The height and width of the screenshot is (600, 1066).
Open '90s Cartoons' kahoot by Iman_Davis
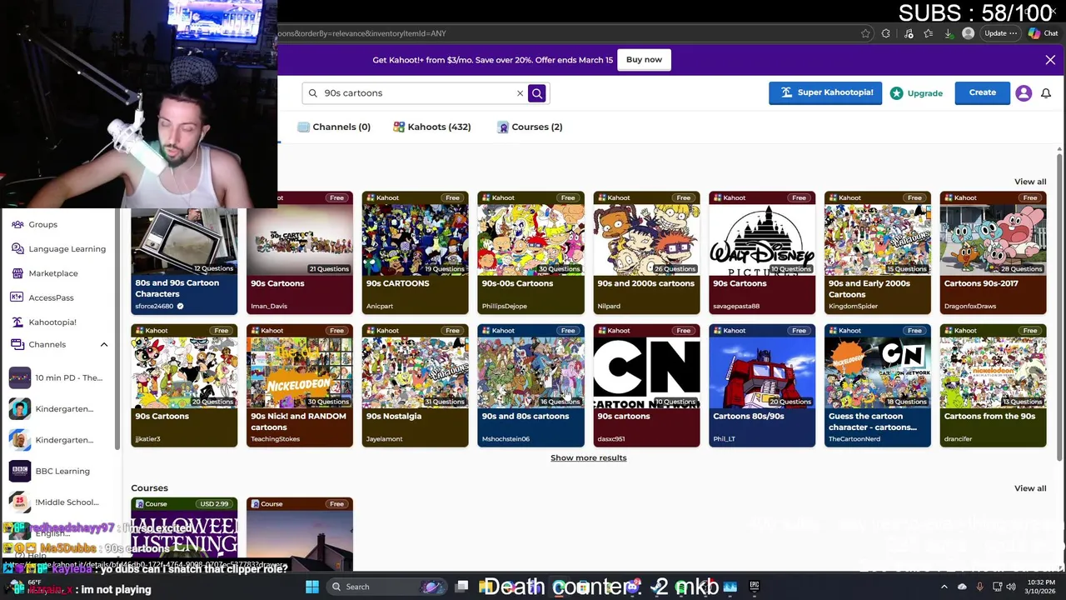[300, 253]
